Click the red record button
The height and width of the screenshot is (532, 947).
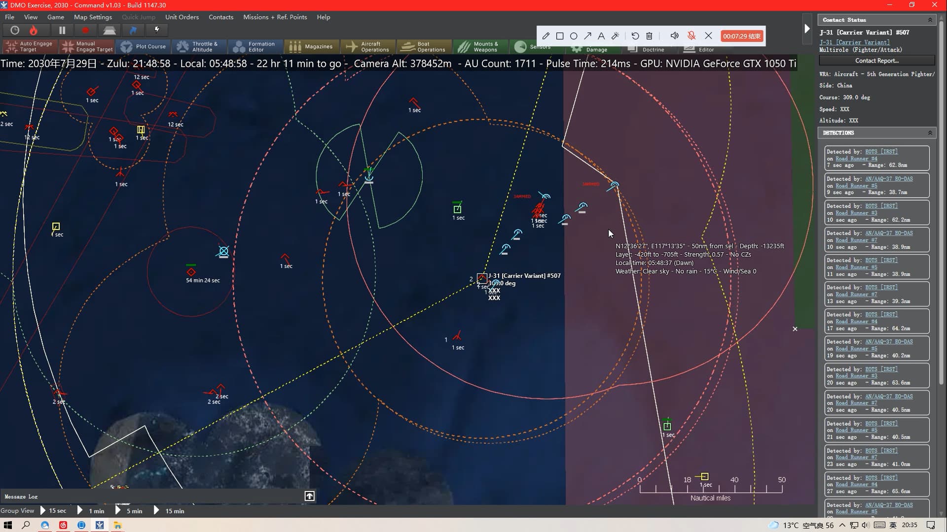tap(85, 30)
